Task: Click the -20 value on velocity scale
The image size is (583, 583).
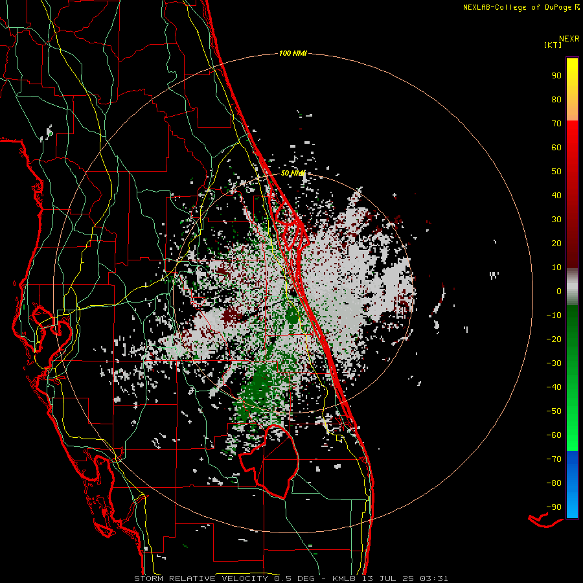Action: click(554, 339)
